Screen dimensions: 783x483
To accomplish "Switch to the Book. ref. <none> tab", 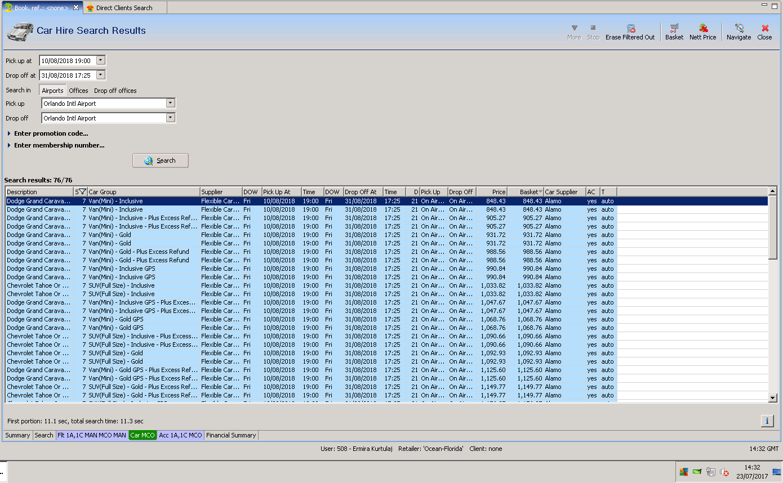I will [x=41, y=8].
